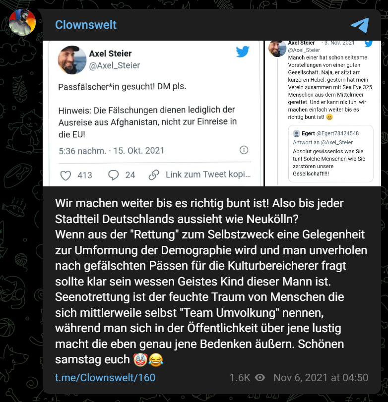Image resolution: width=388 pixels, height=402 pixels.
Task: Click Egert's grey avatar in quoted reply
Action: (x=296, y=133)
